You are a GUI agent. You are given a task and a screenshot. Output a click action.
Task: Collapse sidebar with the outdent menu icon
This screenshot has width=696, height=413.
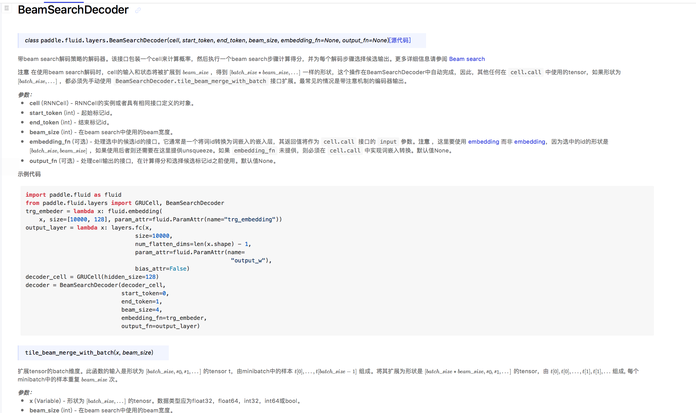(x=6, y=8)
